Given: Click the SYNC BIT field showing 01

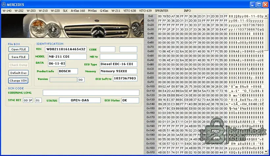Looking at the screenshot, I should pyautogui.click(x=38, y=100).
